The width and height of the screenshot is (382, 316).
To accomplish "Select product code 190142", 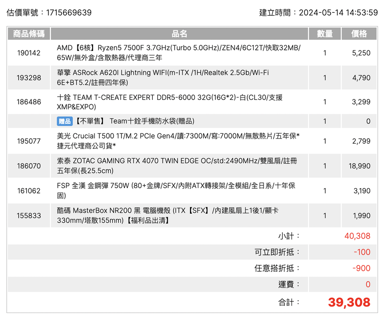I will tap(29, 53).
